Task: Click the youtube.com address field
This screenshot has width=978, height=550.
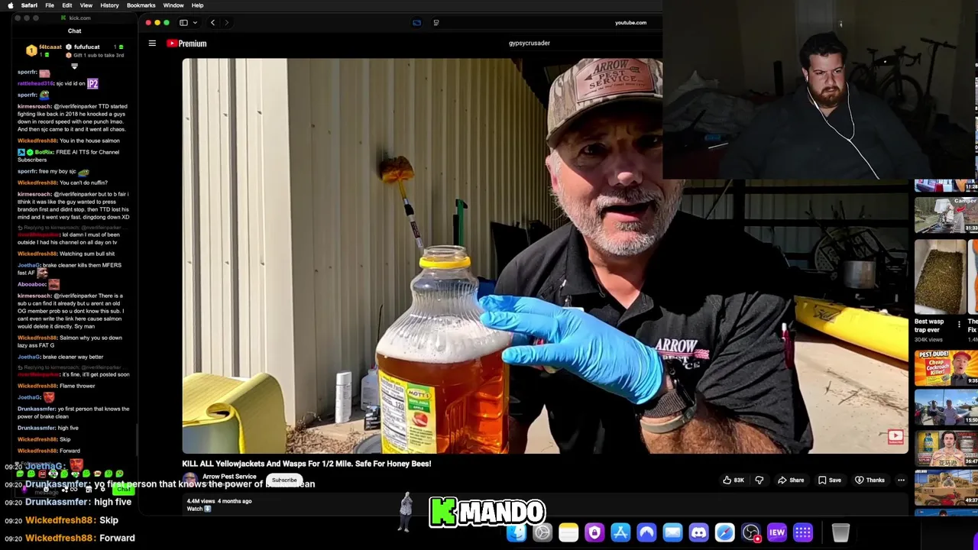Action: click(x=630, y=23)
